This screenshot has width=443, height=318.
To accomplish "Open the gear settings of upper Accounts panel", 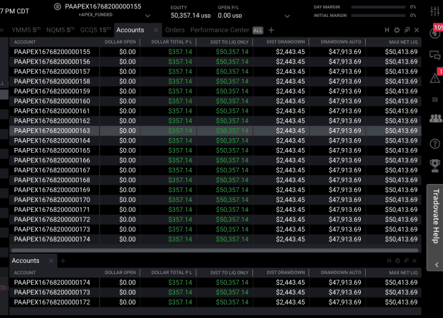I will click(x=397, y=30).
